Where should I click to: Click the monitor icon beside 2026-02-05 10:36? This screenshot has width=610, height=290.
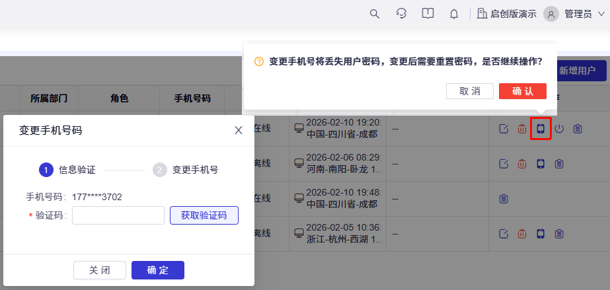[298, 234]
